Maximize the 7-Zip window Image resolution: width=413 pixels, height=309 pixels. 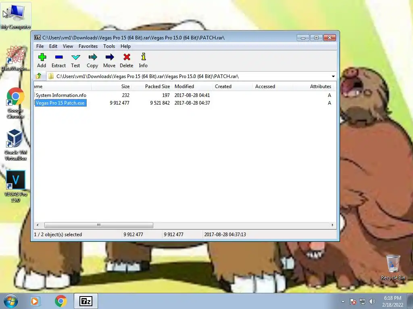coord(316,38)
